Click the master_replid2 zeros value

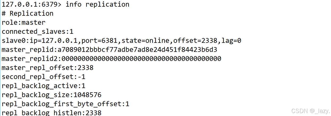pyautogui.click(x=141, y=59)
